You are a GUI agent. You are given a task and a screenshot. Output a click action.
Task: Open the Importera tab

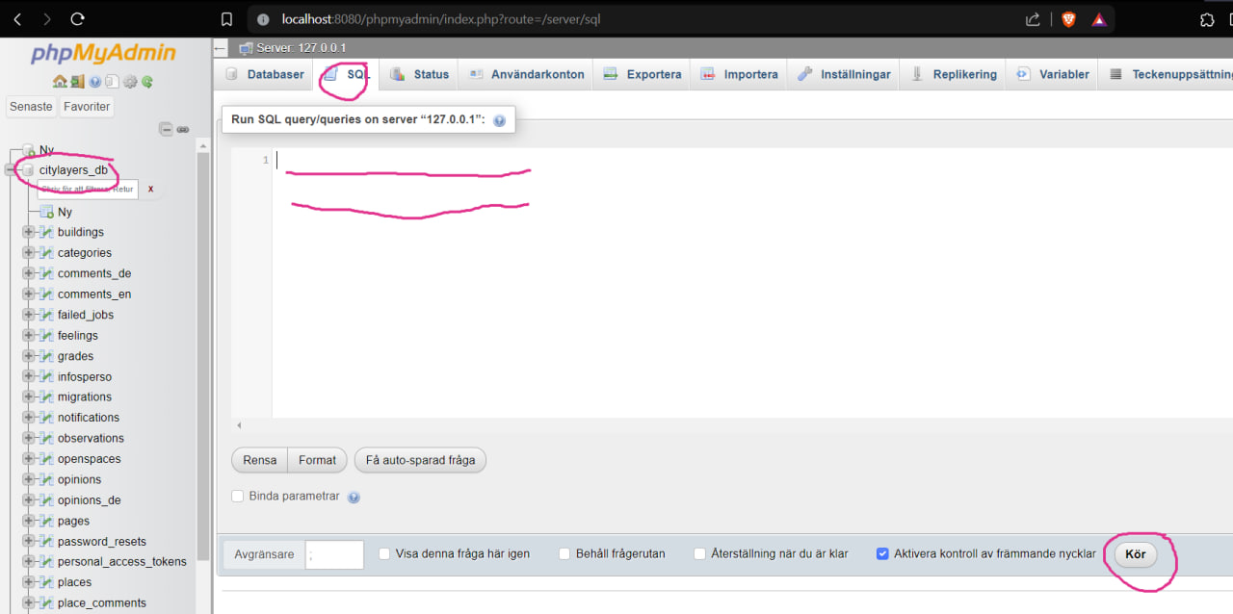click(740, 74)
